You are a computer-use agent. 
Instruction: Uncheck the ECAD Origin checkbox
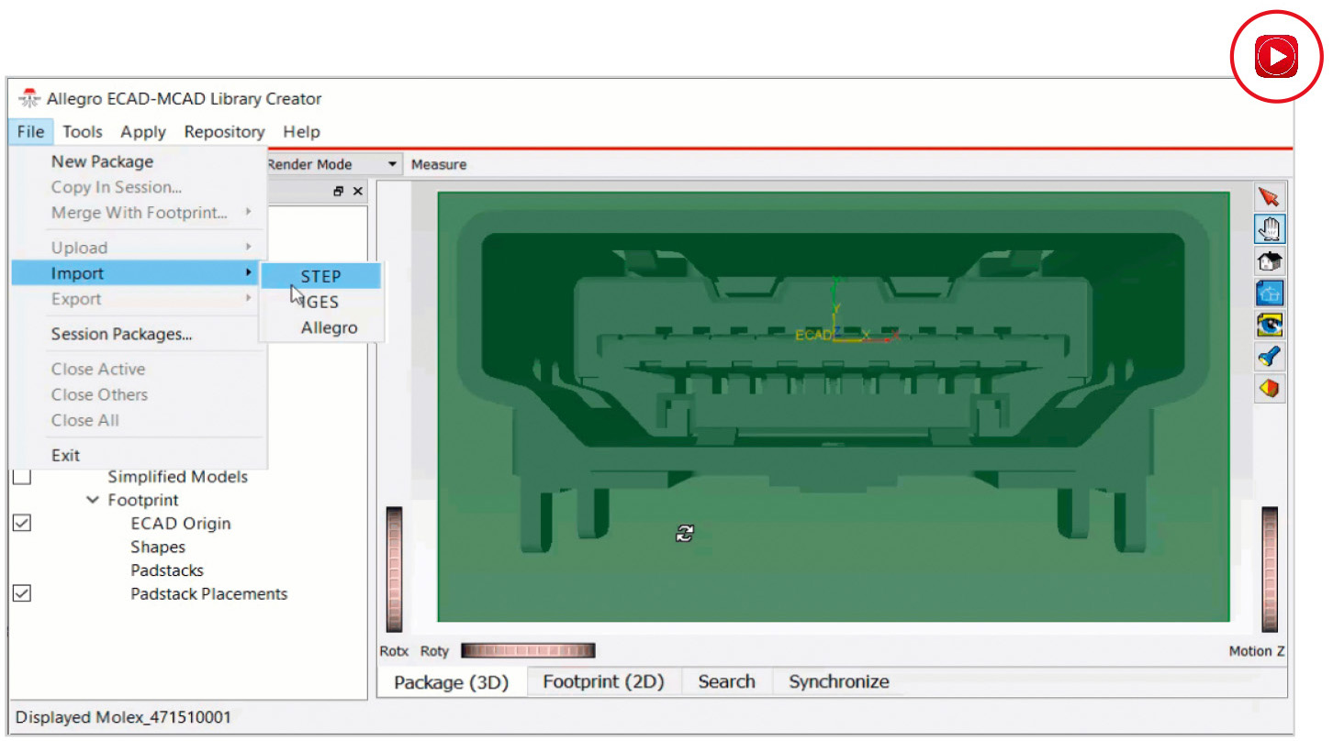[x=22, y=523]
